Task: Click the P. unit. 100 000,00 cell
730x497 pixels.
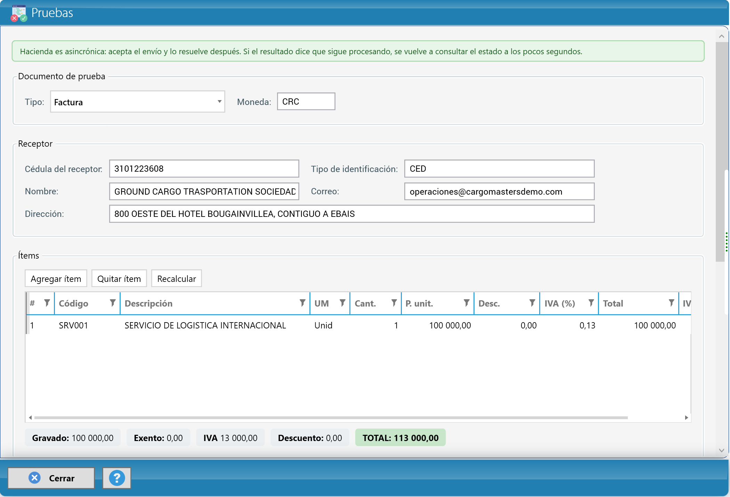Action: 438,325
